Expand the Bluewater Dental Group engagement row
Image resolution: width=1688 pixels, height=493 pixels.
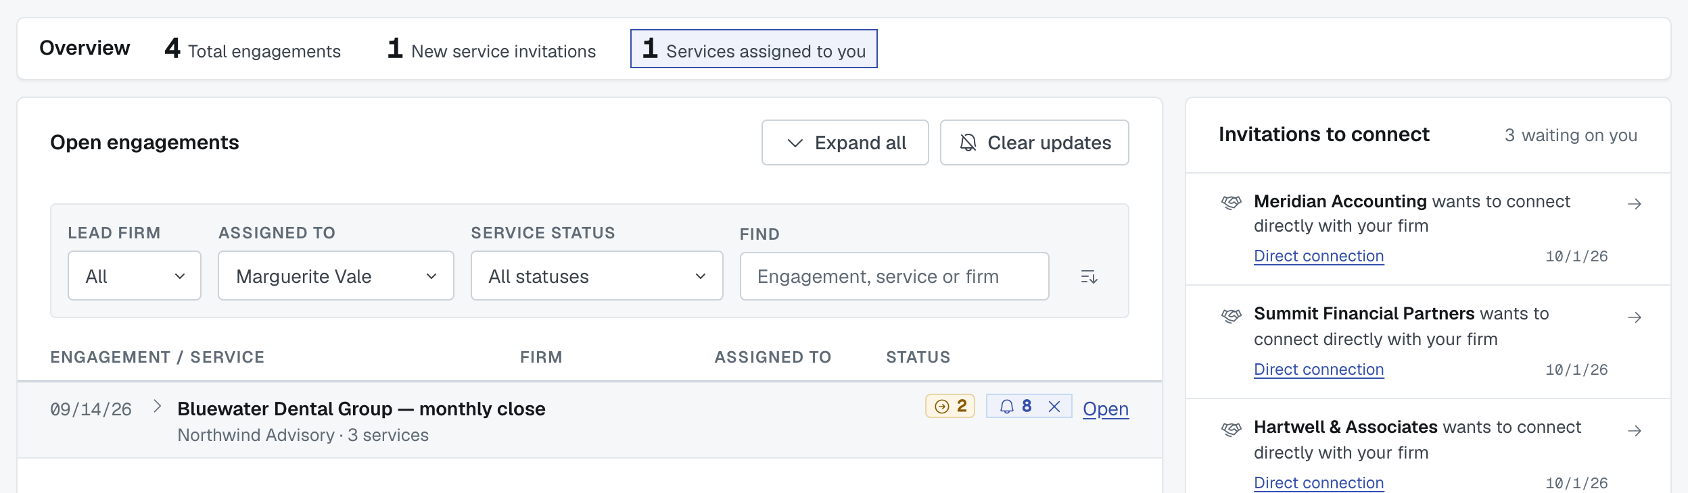pos(158,406)
